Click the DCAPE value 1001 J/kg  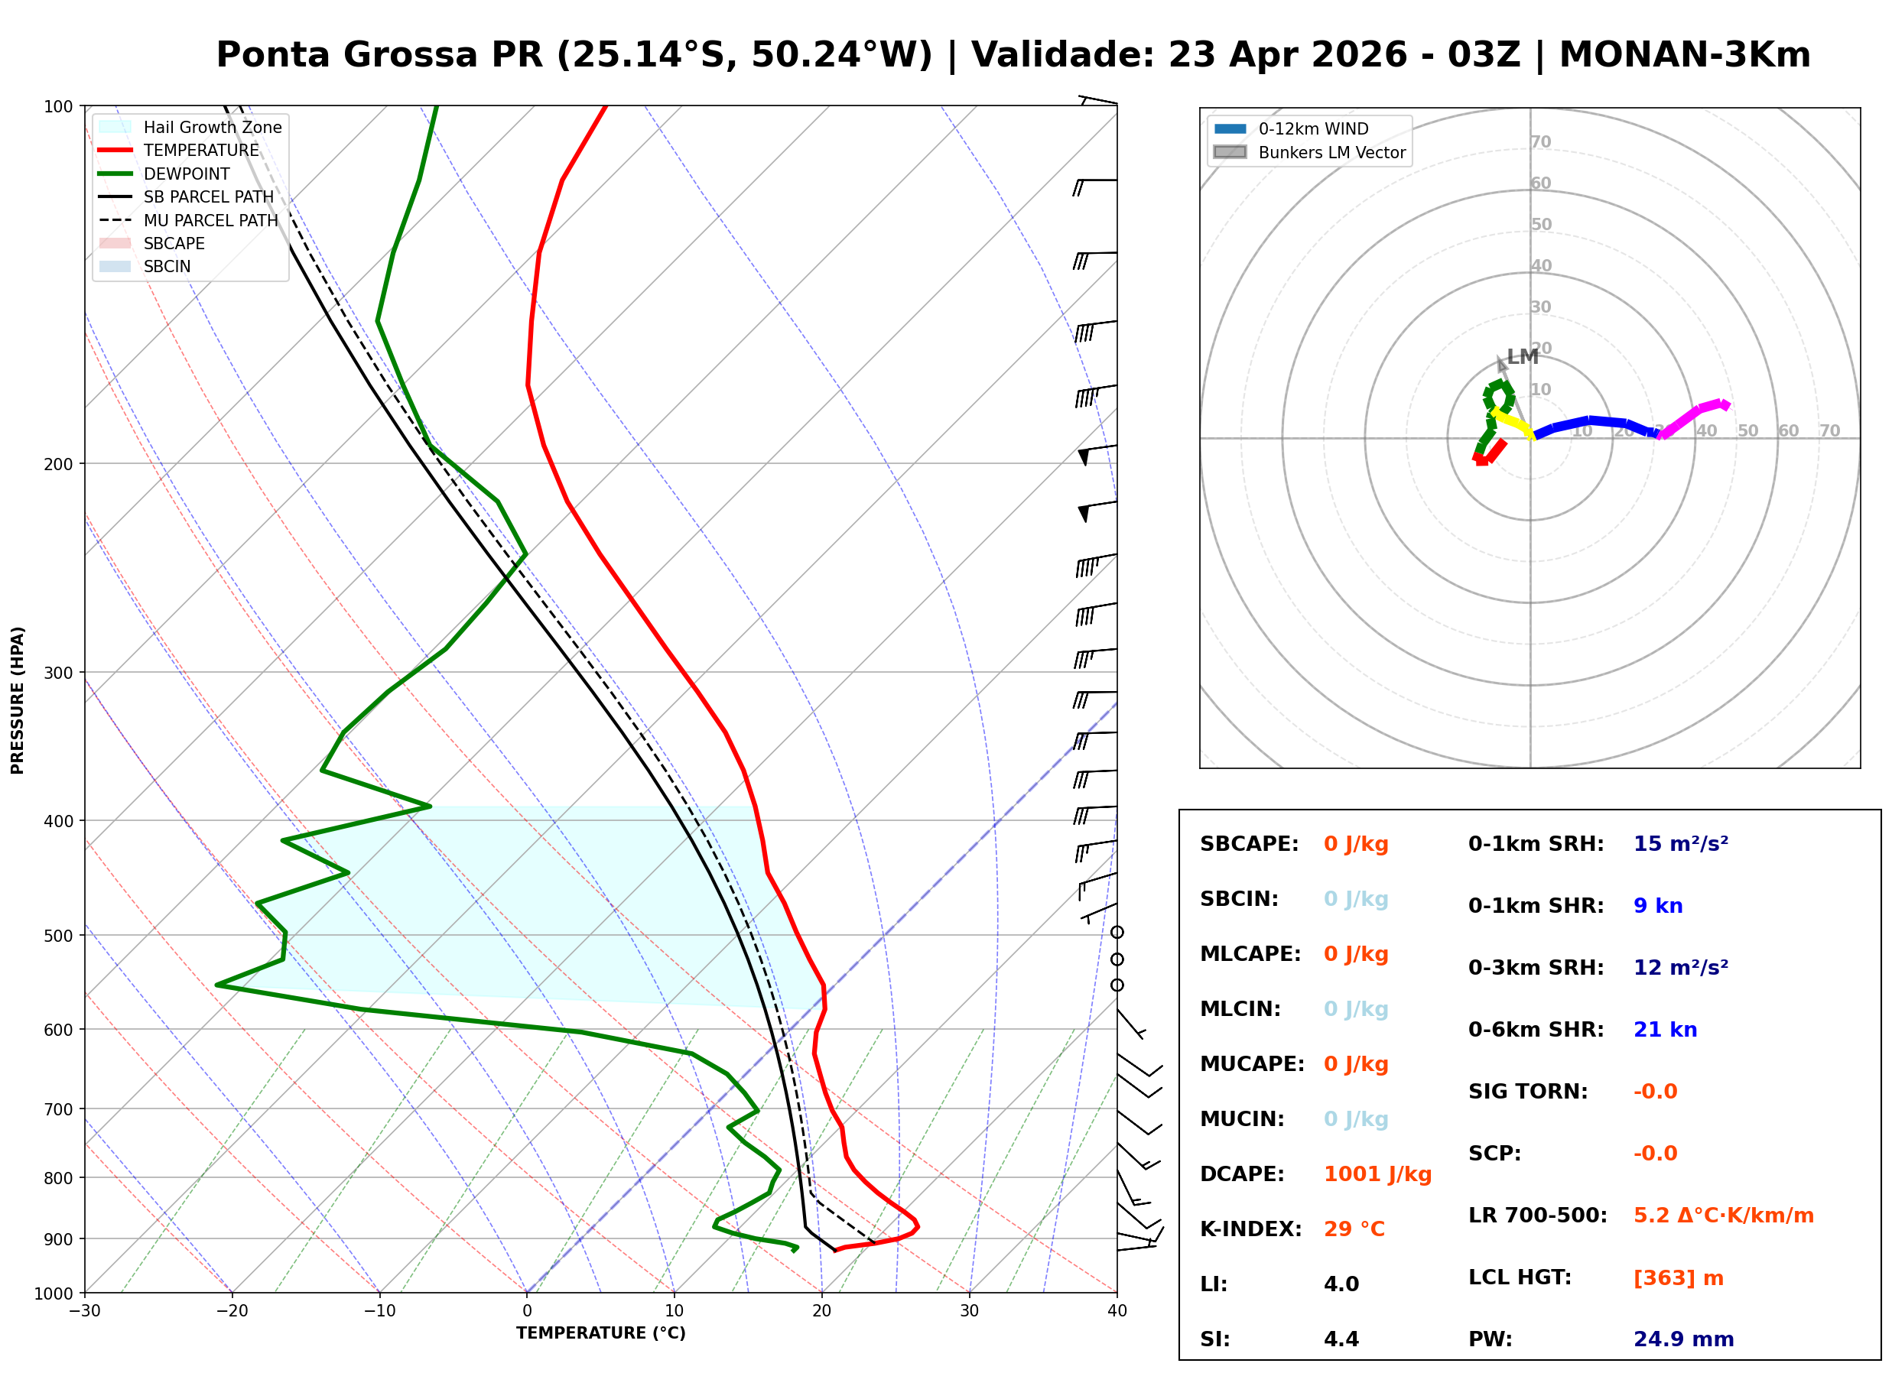pyautogui.click(x=1378, y=1173)
